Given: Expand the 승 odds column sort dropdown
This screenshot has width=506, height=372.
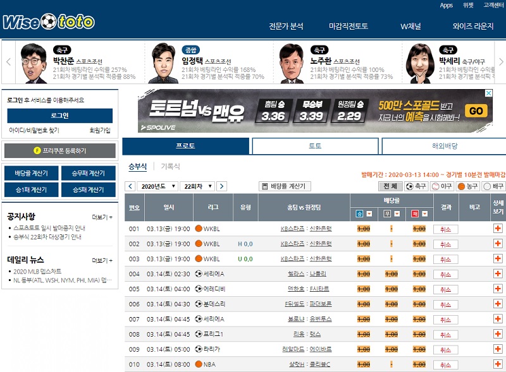Looking at the screenshot, I should point(370,213).
